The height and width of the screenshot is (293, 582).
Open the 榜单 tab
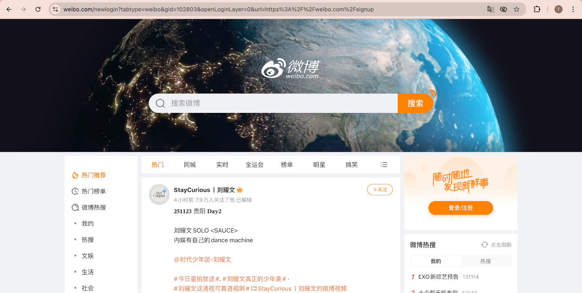(x=287, y=165)
